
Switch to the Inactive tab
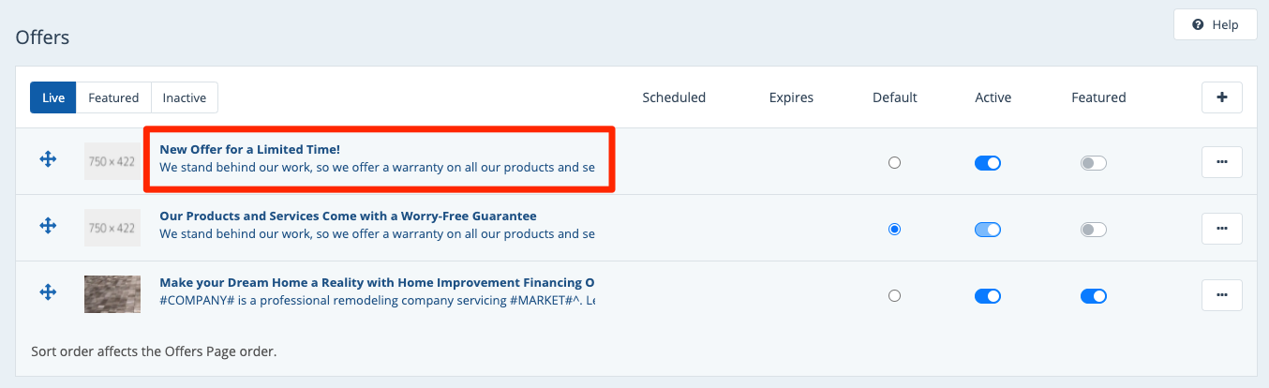[185, 97]
